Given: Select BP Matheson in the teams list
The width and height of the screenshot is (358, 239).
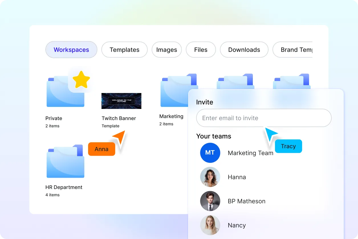Looking at the screenshot, I should coord(247,201).
